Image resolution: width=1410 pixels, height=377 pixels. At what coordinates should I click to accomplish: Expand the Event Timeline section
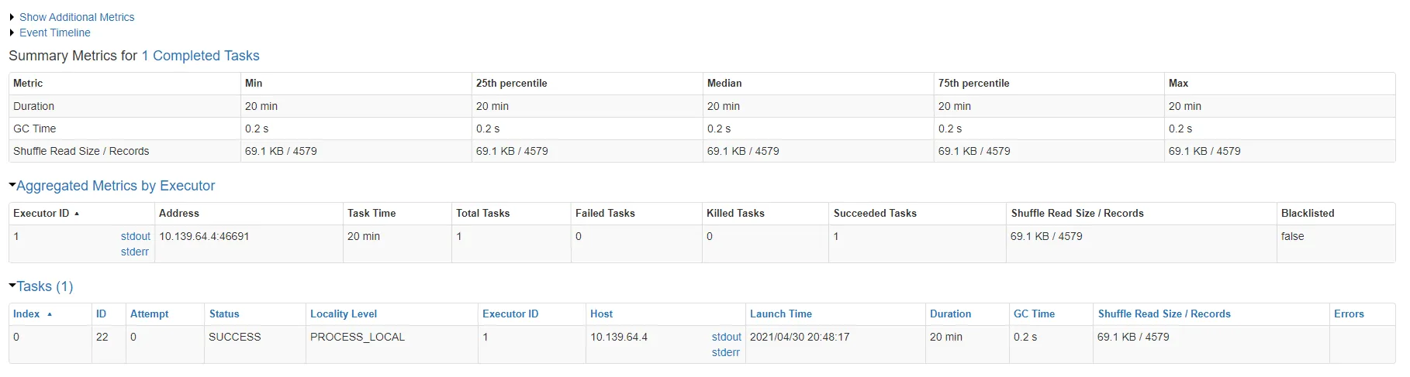point(54,33)
